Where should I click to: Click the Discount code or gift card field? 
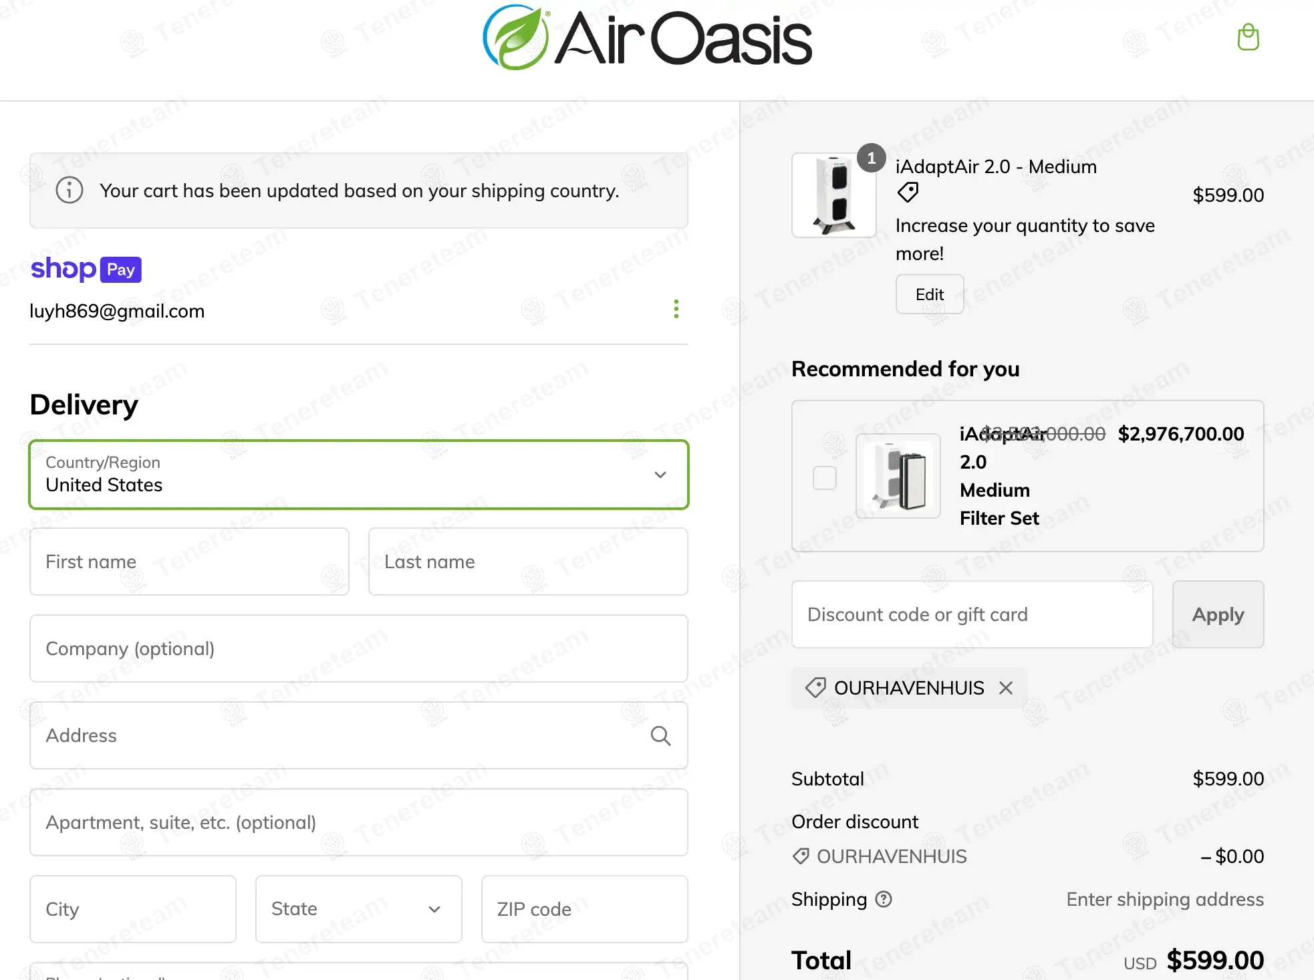tap(972, 614)
